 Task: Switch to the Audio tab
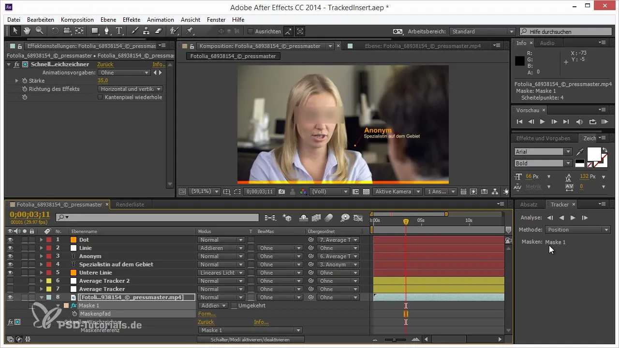click(547, 43)
